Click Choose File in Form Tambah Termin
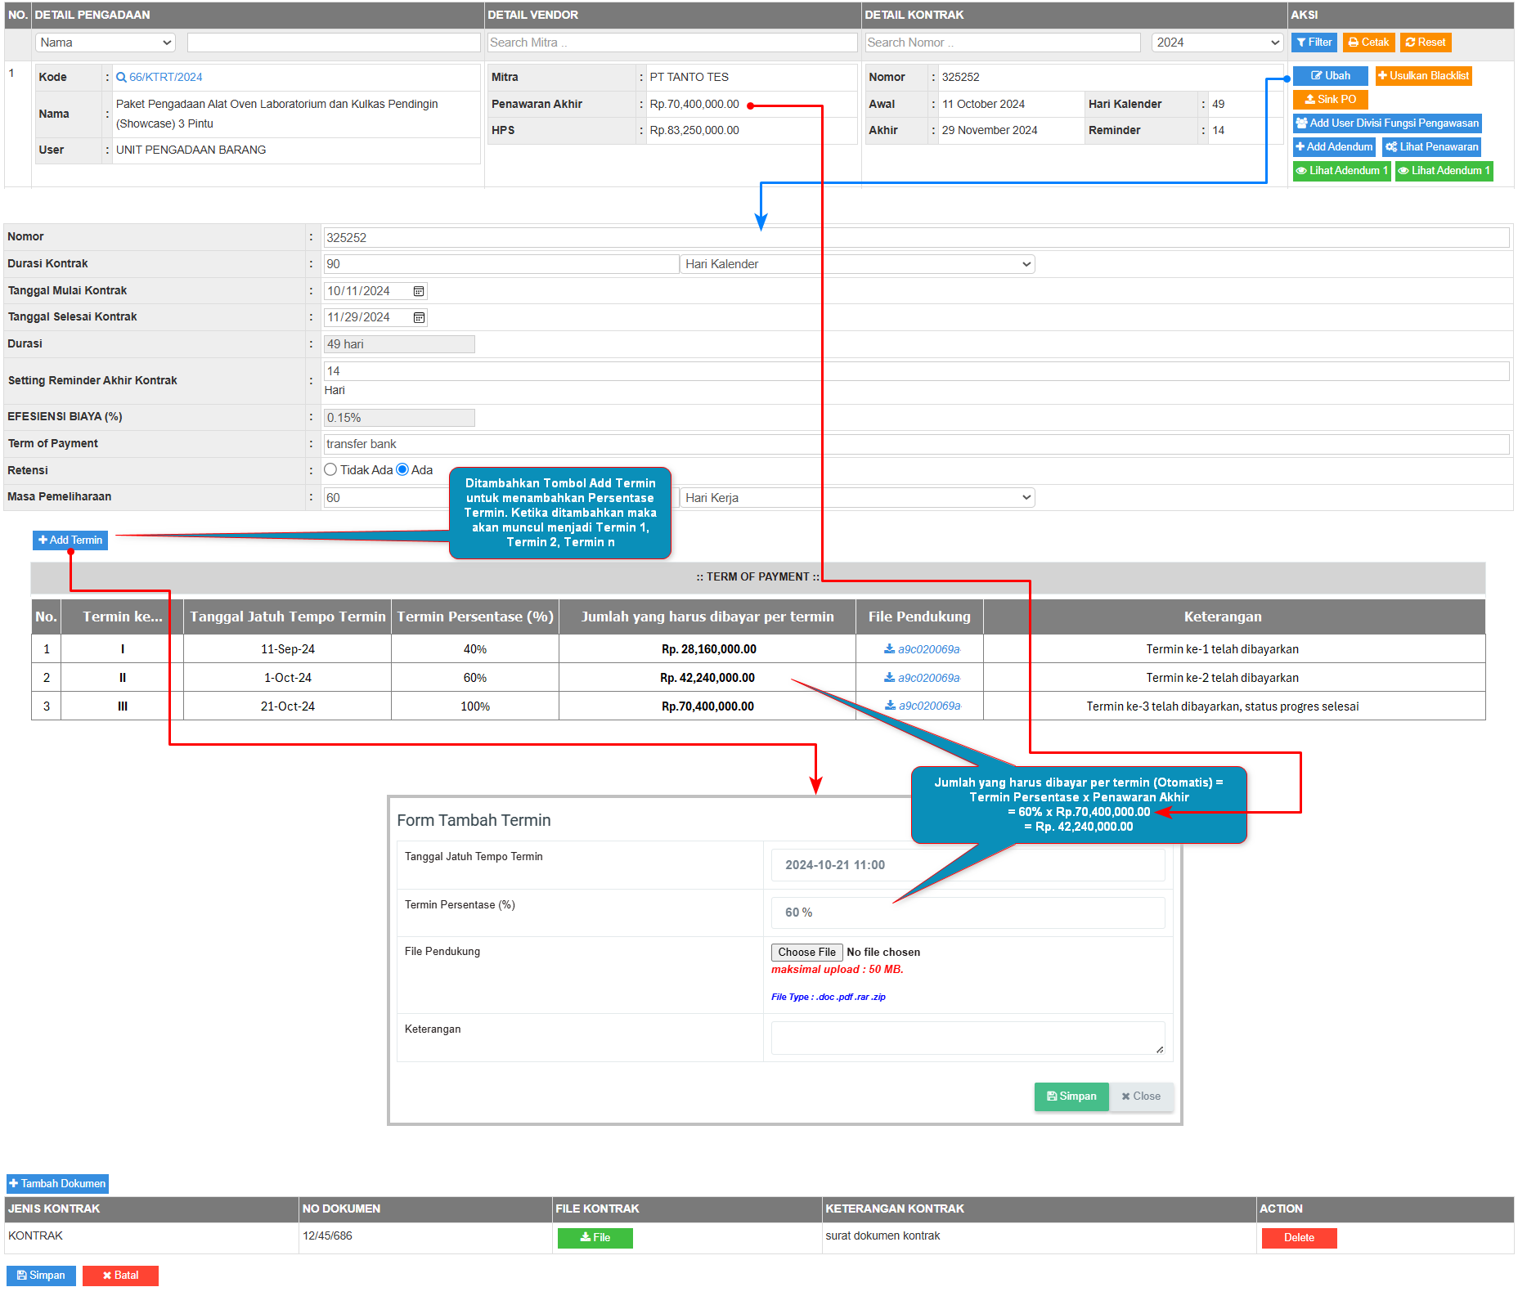 pyautogui.click(x=806, y=953)
